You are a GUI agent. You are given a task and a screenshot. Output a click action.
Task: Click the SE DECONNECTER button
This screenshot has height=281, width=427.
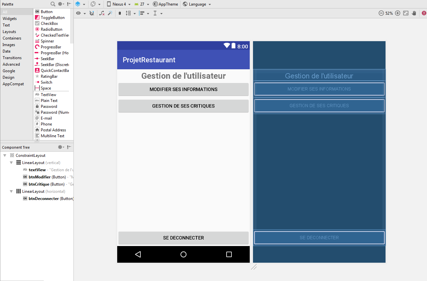pos(183,238)
